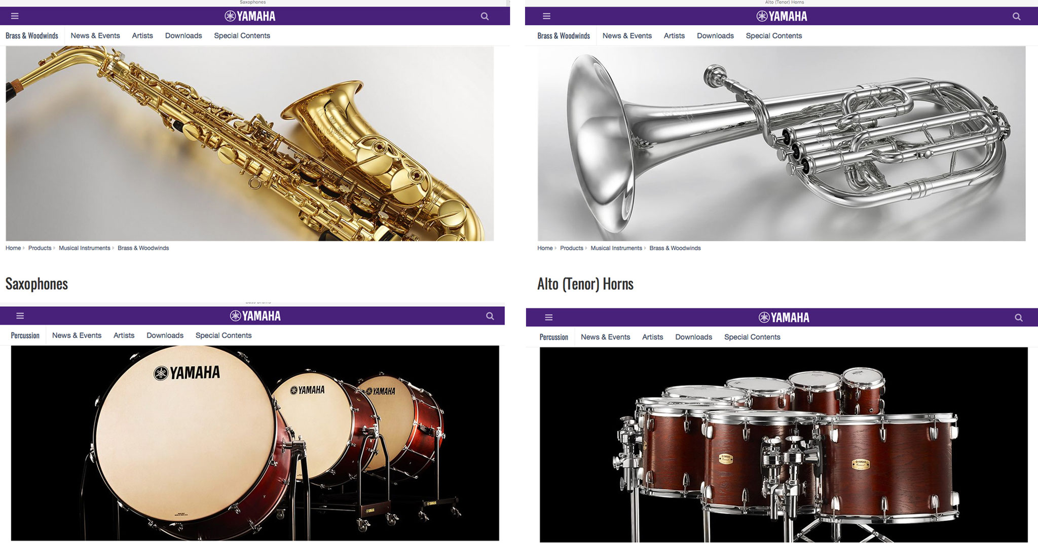1038x544 pixels.
Task: Click search icon above bass drums image
Action: 490,316
